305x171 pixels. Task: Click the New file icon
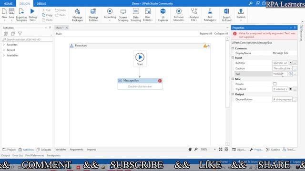click(x=4, y=11)
